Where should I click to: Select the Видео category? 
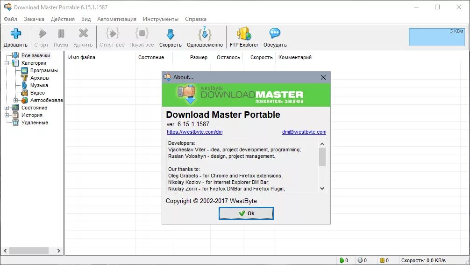click(37, 93)
